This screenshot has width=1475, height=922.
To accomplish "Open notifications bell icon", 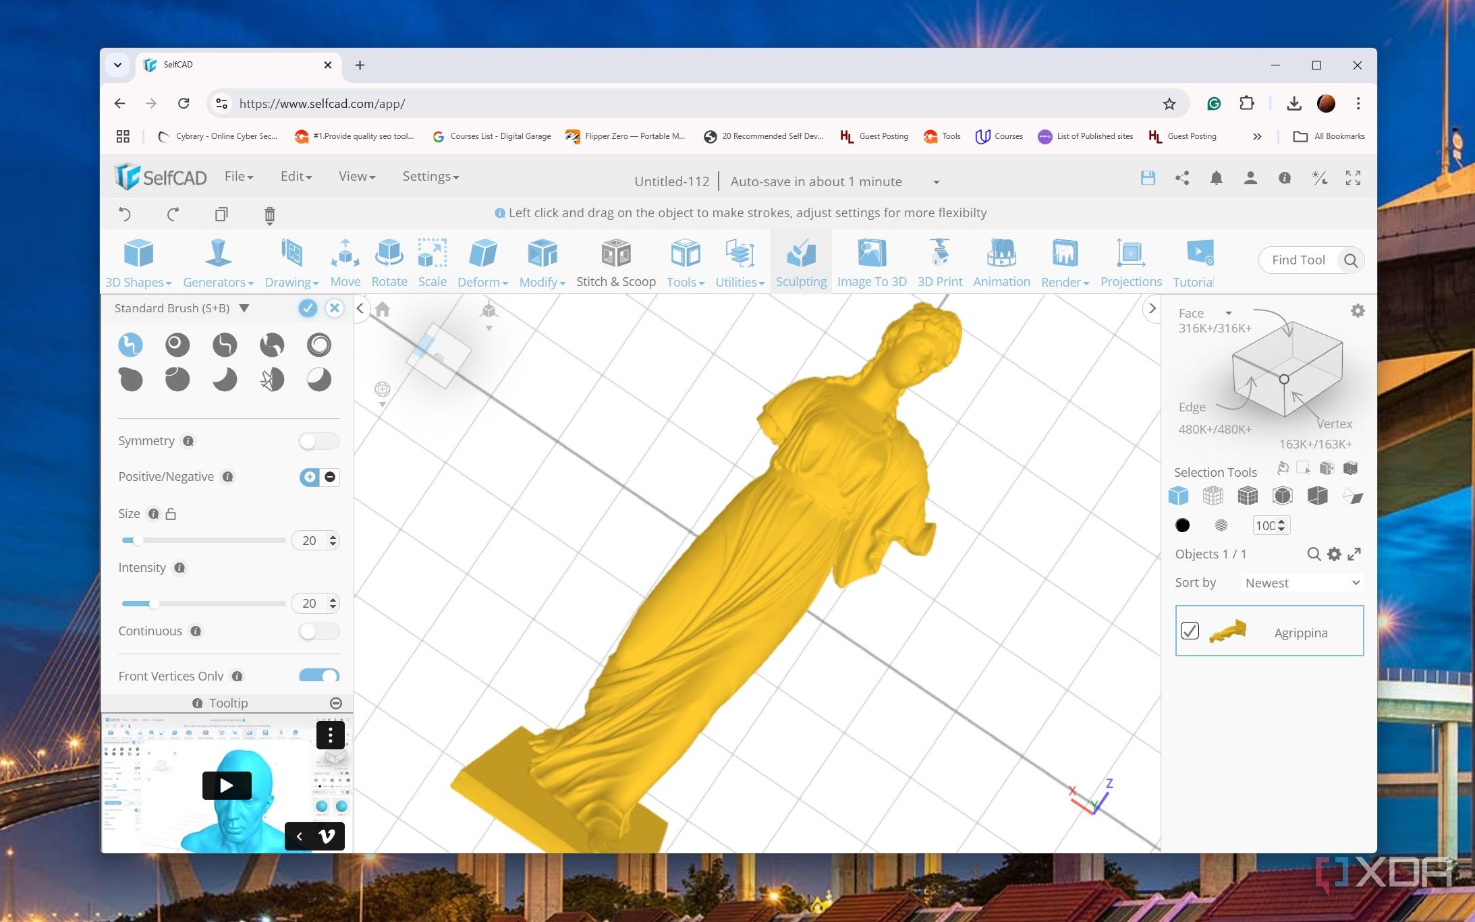I will click(1216, 178).
